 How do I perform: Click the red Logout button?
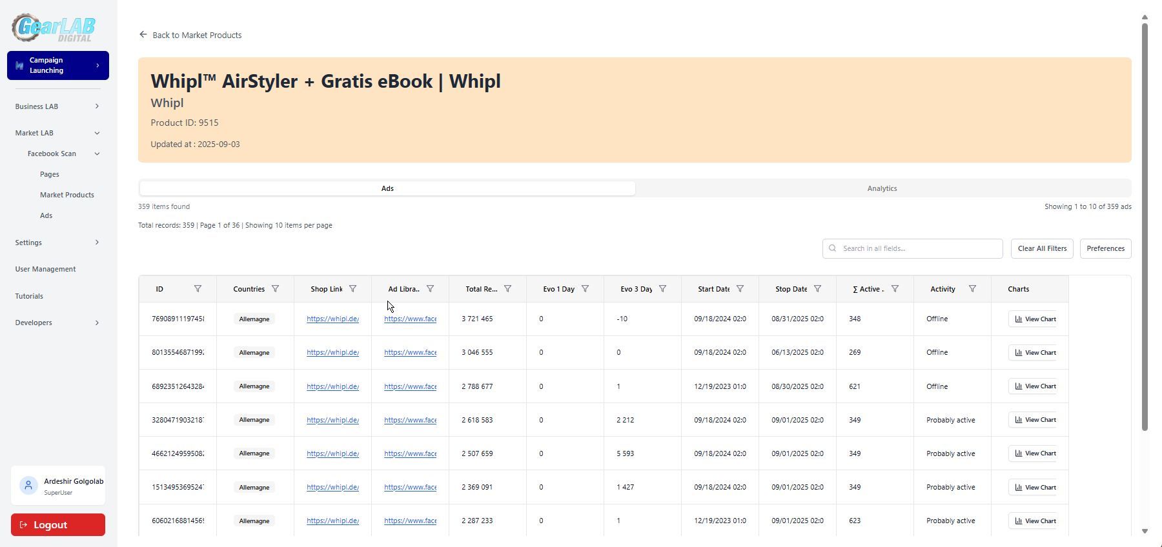coord(58,525)
